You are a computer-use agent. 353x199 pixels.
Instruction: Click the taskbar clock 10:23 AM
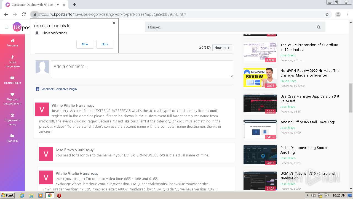339,195
